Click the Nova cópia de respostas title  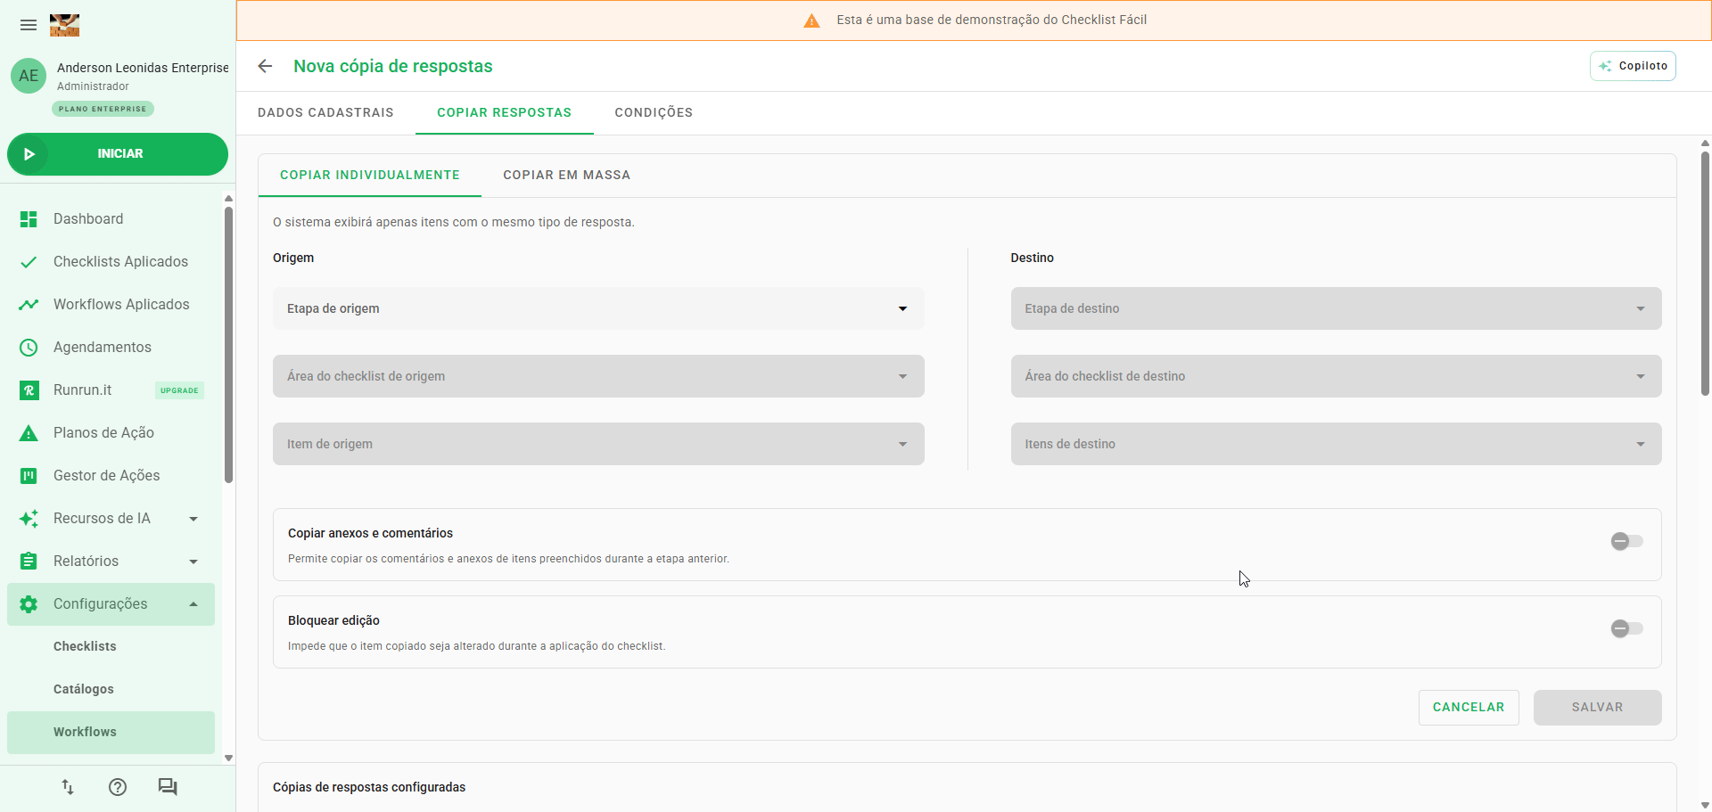[x=393, y=66]
